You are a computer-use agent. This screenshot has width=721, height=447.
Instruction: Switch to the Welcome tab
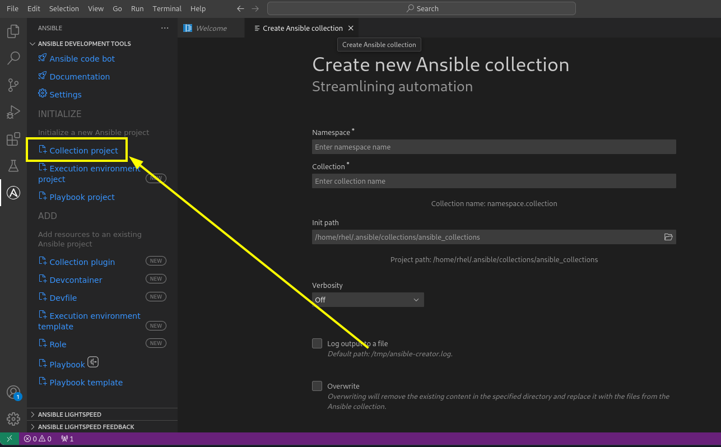tap(211, 28)
